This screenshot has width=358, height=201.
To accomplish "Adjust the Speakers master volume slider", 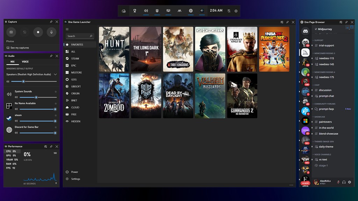I will click(x=34, y=81).
